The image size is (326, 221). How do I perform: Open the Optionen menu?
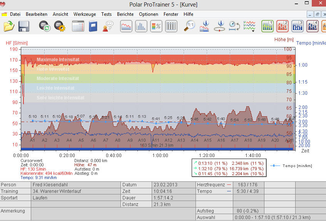149,14
